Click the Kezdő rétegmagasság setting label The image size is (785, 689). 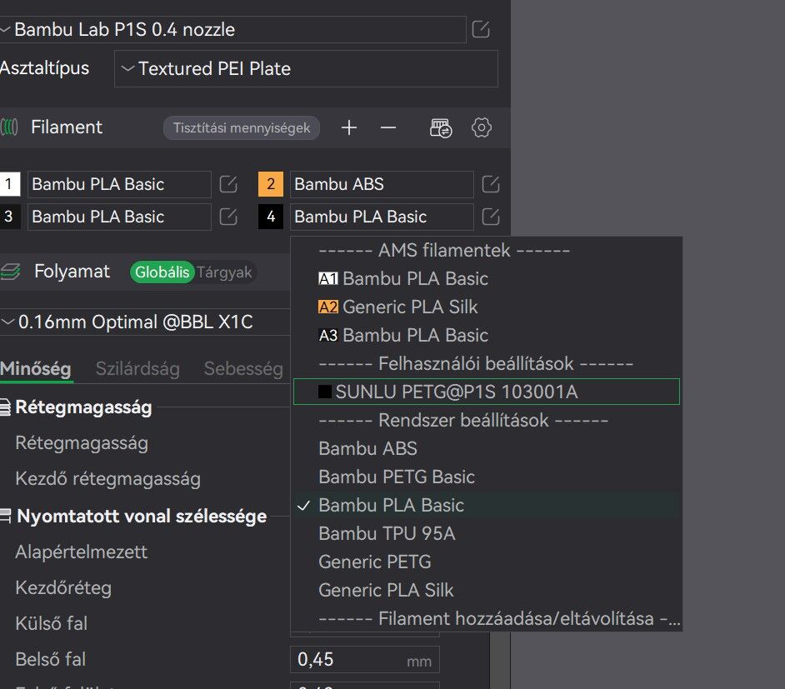(107, 479)
